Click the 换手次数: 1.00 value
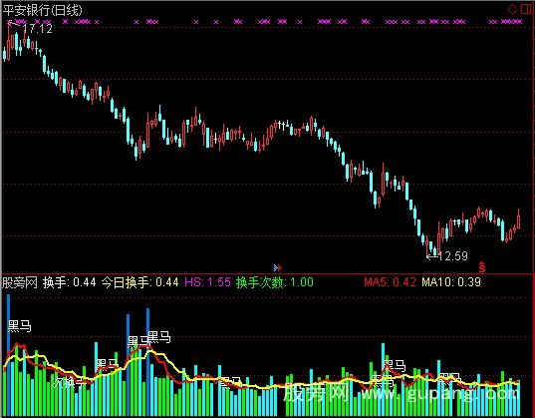The height and width of the screenshot is (418, 535). [275, 282]
